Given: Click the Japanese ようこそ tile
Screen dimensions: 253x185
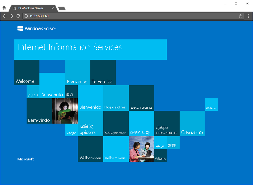Looking at the screenshot, I should pyautogui.click(x=33, y=92).
